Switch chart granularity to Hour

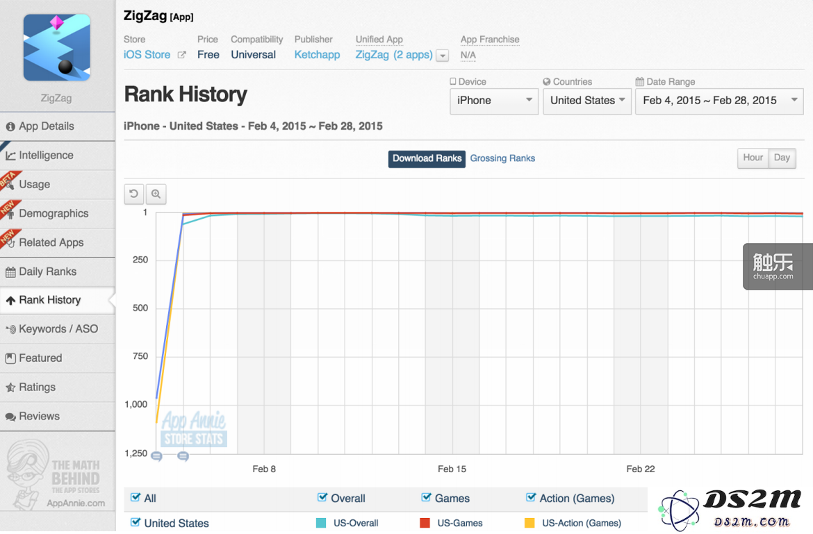[x=753, y=158]
